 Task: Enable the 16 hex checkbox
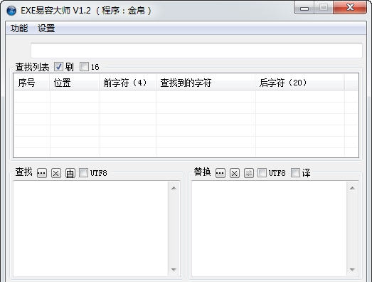point(84,67)
